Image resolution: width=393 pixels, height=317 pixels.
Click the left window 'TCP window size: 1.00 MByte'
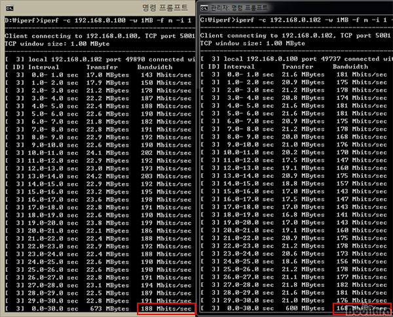pos(57,44)
